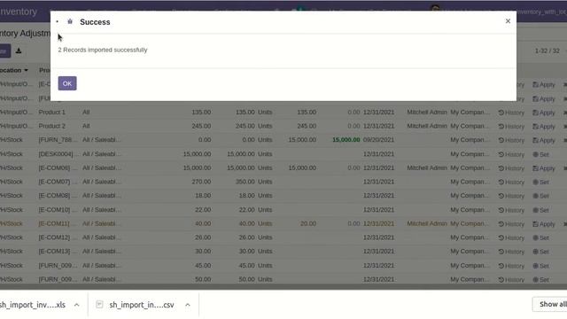This screenshot has height=319, width=567.
Task: Click the 09/20/2021 date cell
Action: (378, 140)
